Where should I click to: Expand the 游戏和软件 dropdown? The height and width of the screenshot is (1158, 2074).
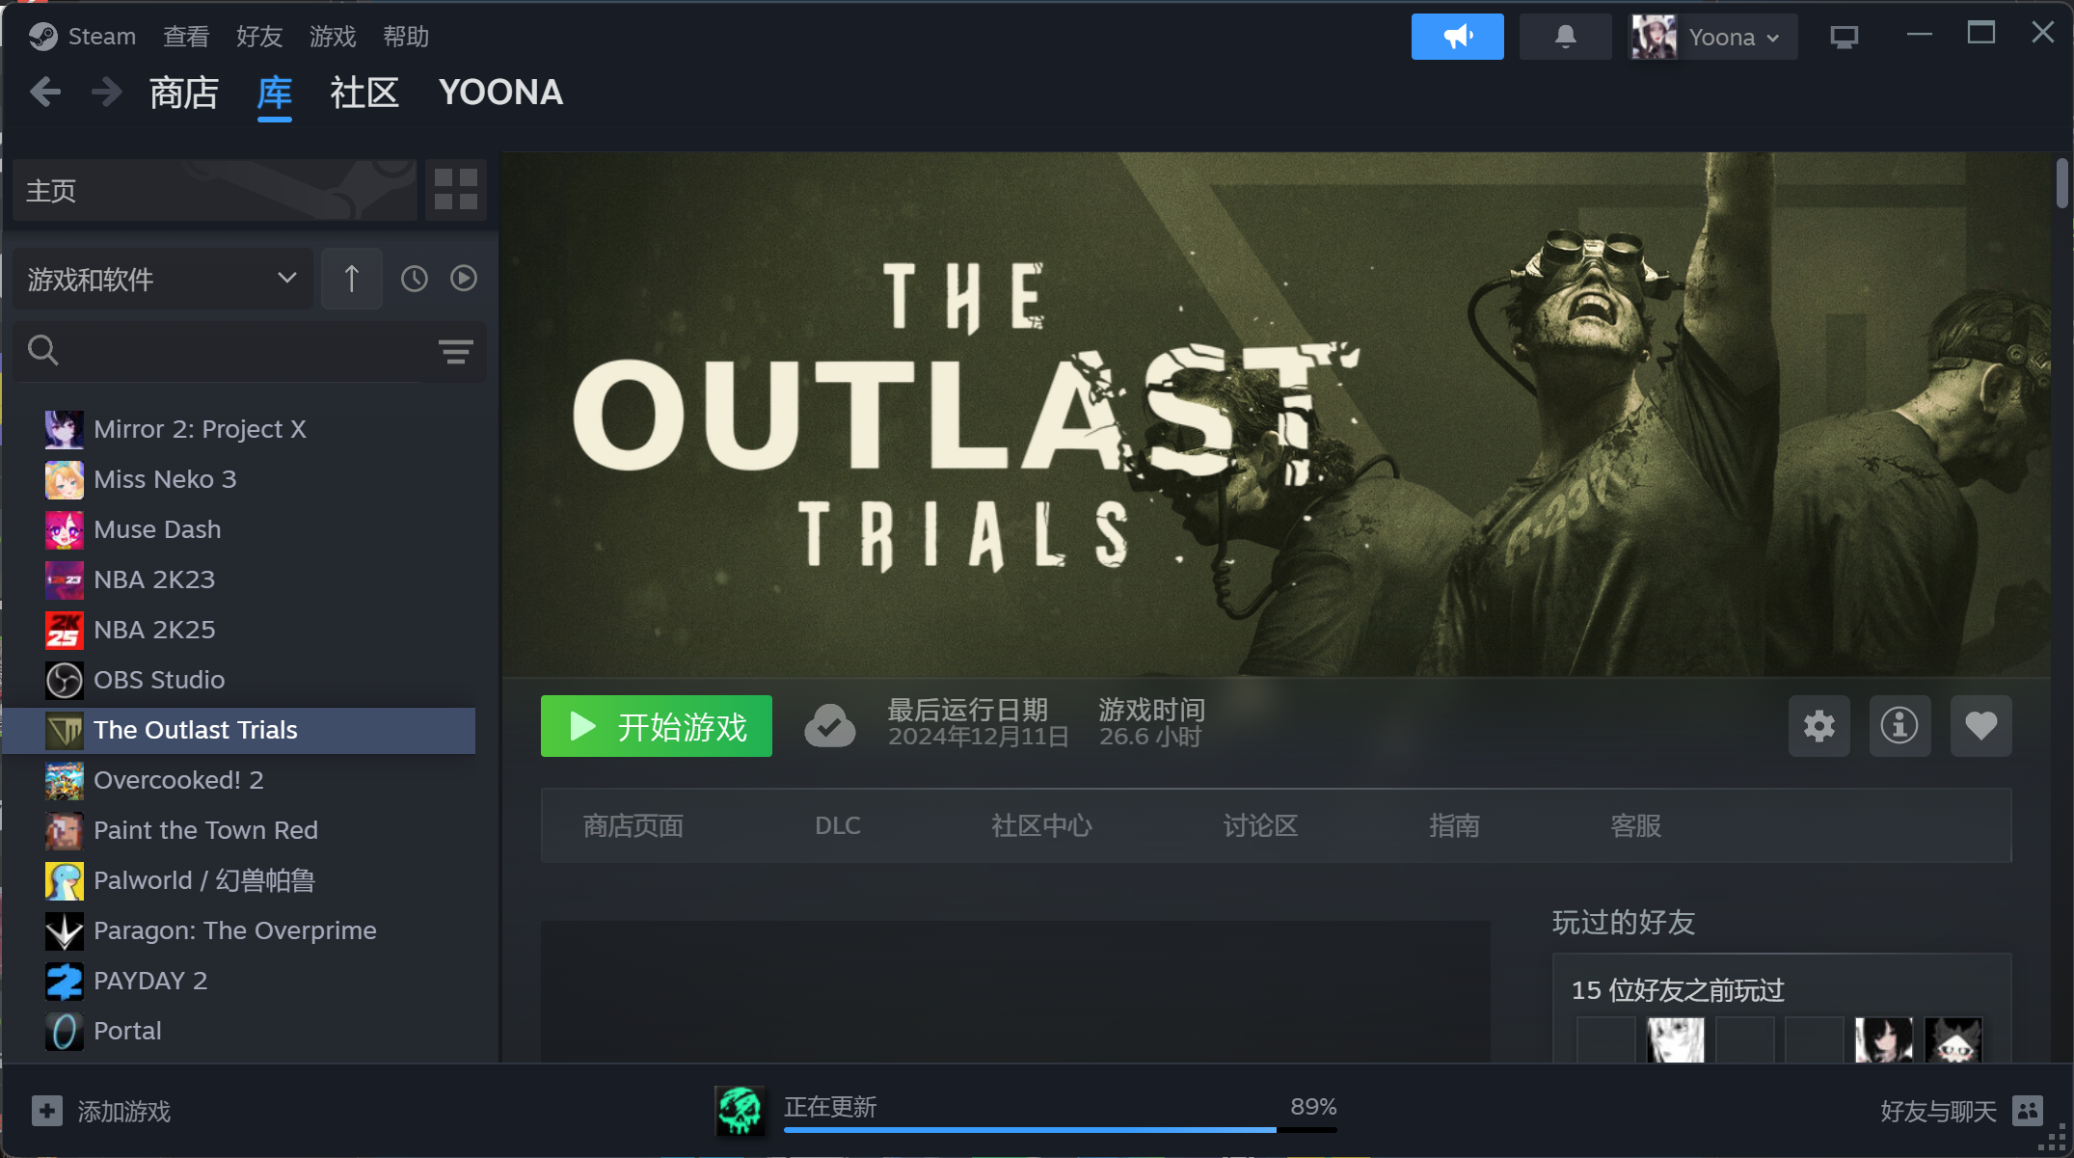(x=162, y=279)
